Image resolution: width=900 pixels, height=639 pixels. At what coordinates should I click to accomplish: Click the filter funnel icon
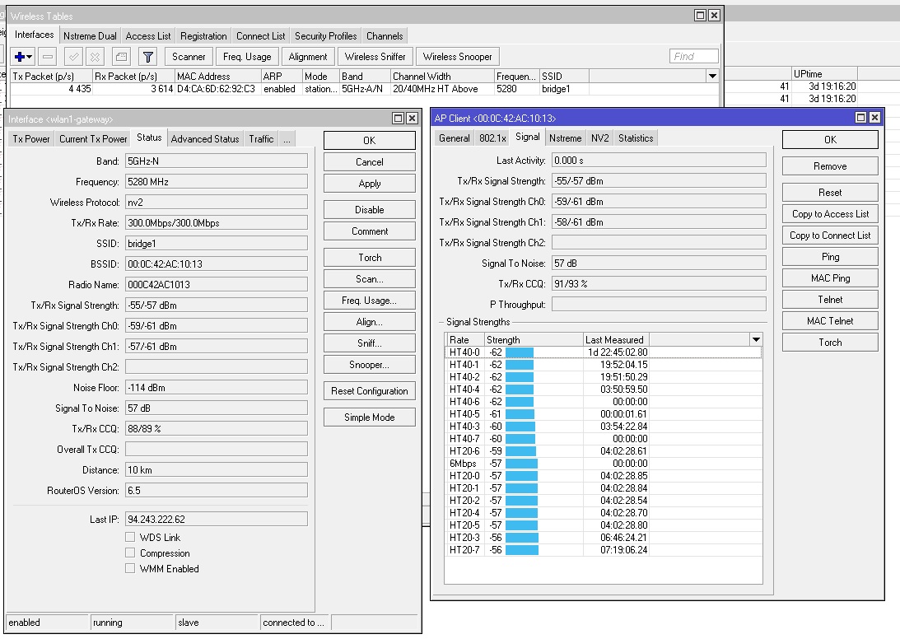pos(147,57)
